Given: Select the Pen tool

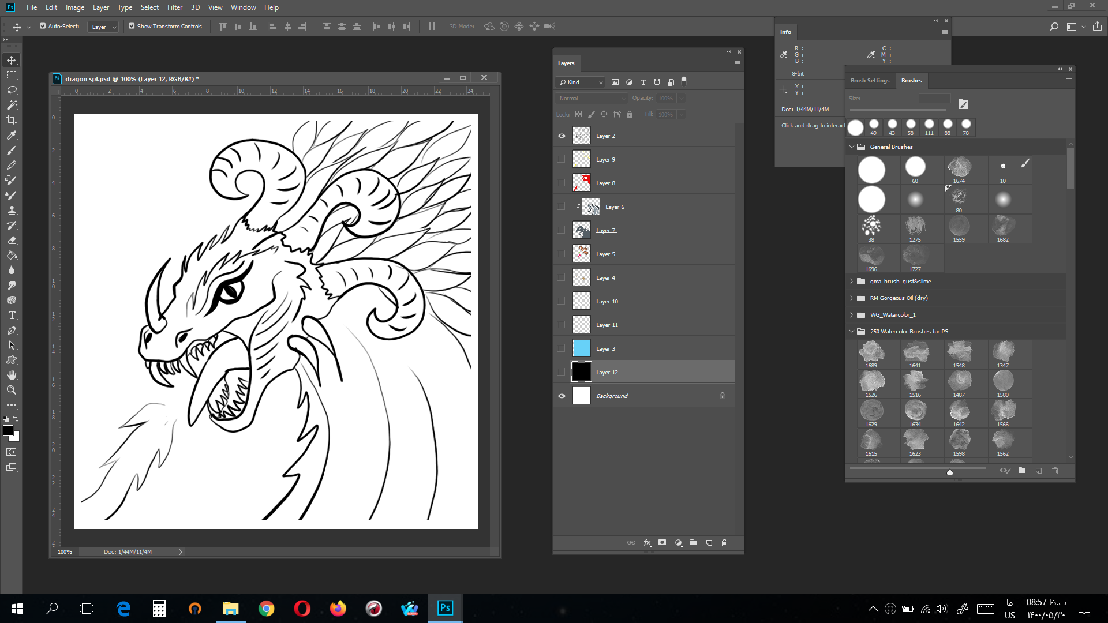Looking at the screenshot, I should click(12, 330).
